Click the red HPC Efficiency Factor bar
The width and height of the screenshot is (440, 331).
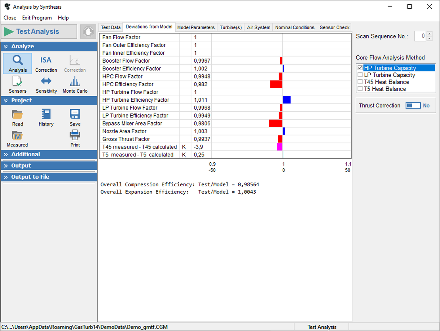click(276, 84)
